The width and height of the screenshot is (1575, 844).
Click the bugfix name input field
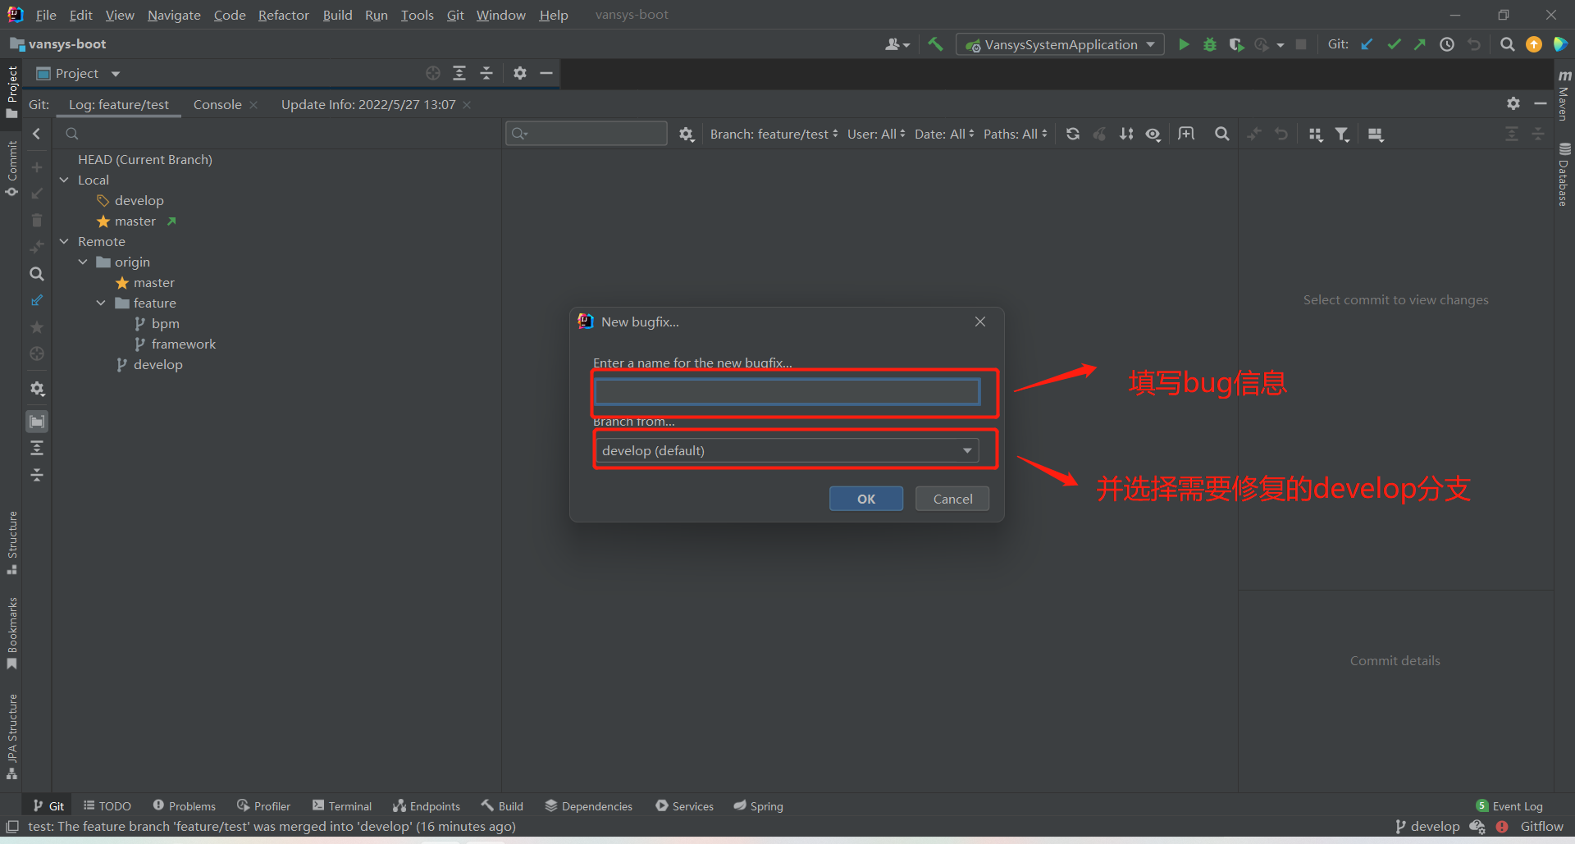(787, 392)
